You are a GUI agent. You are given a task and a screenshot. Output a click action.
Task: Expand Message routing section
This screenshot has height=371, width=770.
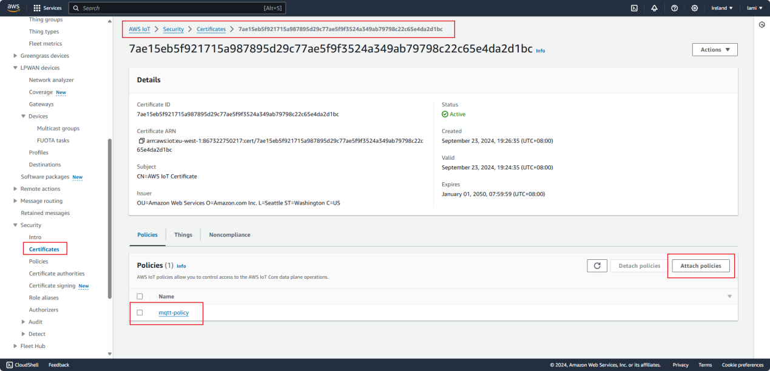15,201
